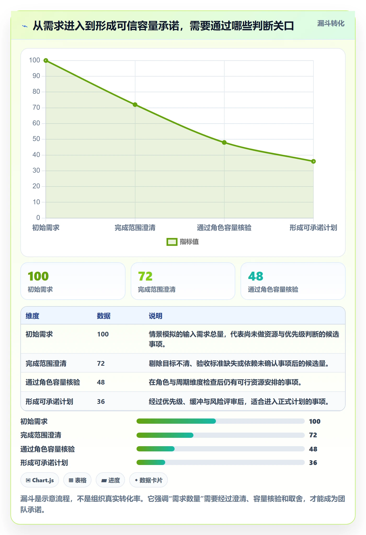Click the 进度 chip
Image resolution: width=366 pixels, height=535 pixels.
click(110, 480)
